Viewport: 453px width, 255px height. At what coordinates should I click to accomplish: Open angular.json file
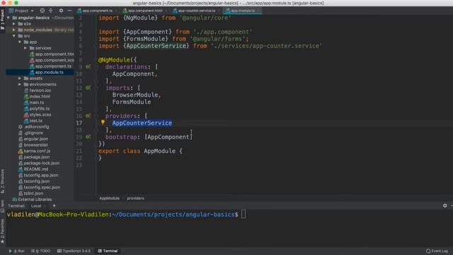tap(33, 139)
